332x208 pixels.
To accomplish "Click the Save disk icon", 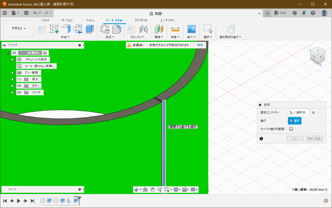I will (x=26, y=13).
